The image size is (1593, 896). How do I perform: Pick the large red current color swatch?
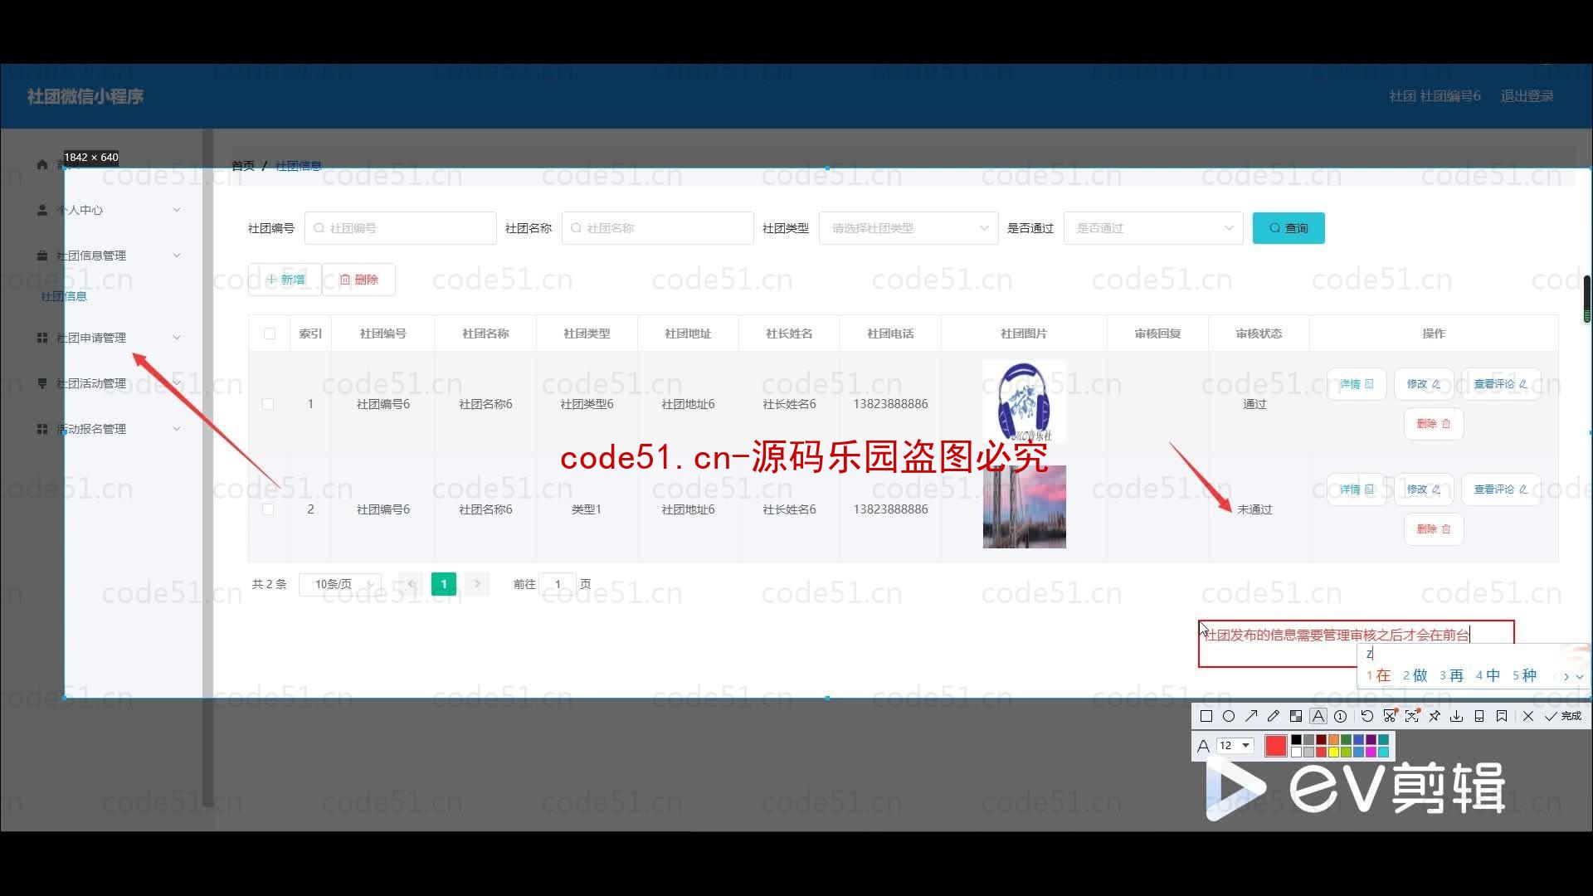tap(1276, 746)
